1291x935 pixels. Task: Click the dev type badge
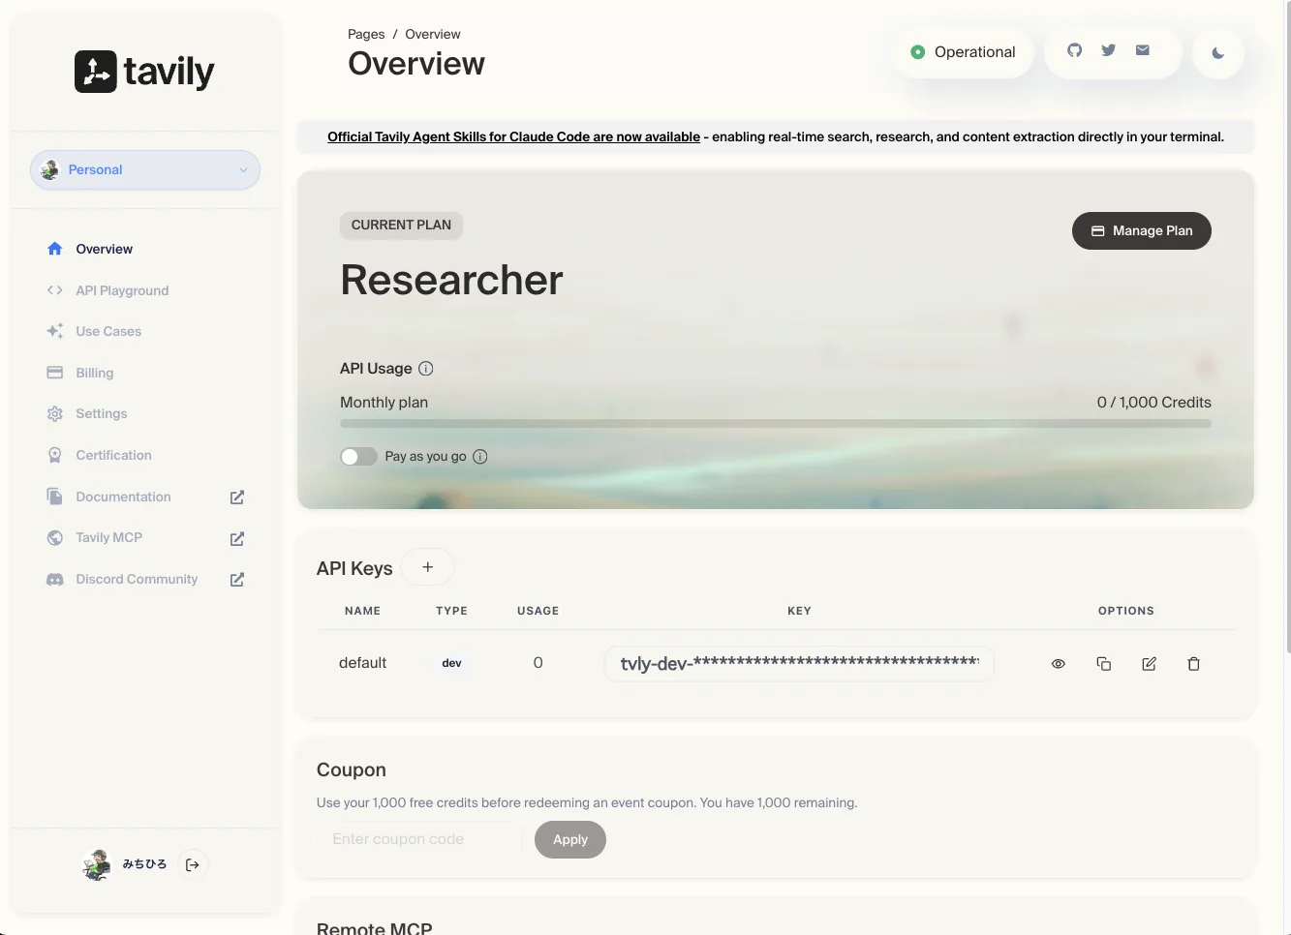click(451, 663)
